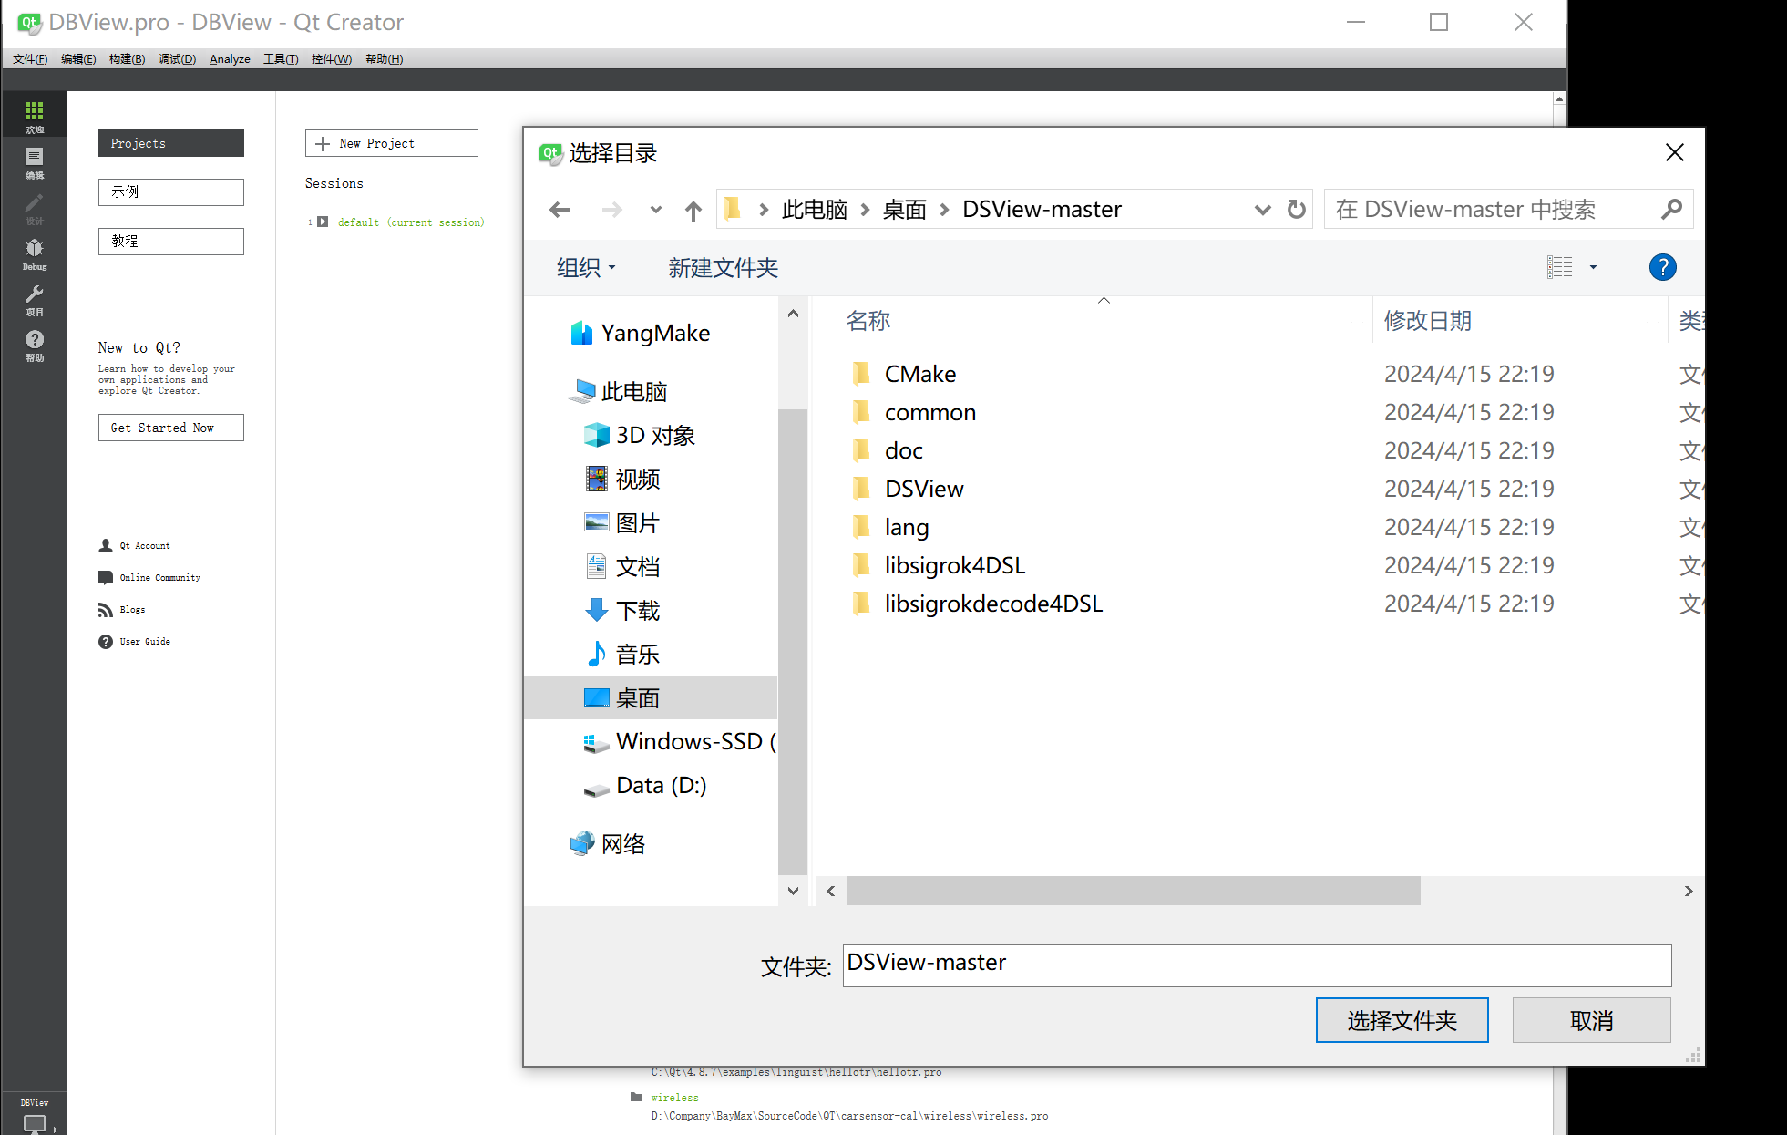Viewport: 1787px width, 1135px height.
Task: Click the 选择文件夹 button
Action: pos(1402,1019)
